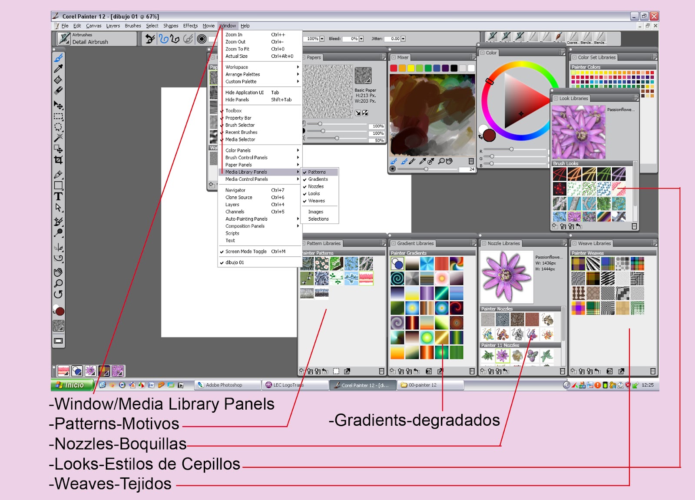The height and width of the screenshot is (500, 695).
Task: Uncheck Looks in the Media Library submenu
Action: tap(320, 194)
